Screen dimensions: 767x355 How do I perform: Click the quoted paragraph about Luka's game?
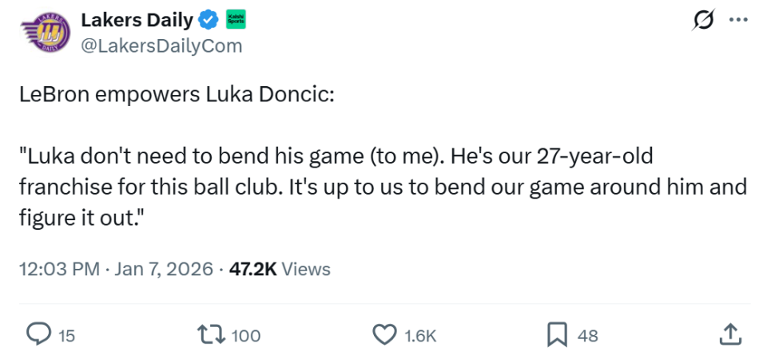[x=382, y=187]
